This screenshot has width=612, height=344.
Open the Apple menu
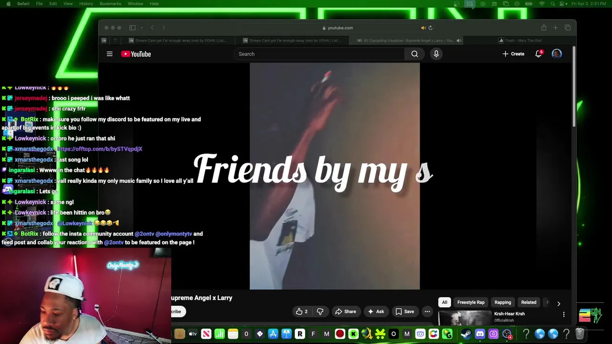pyautogui.click(x=8, y=4)
